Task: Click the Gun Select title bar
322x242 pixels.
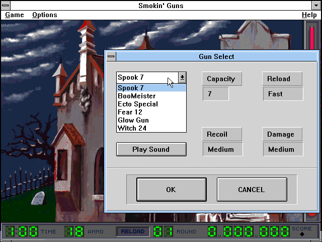Action: coord(216,56)
